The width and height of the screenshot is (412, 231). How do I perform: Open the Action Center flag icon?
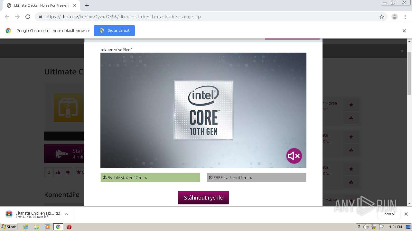tap(381, 227)
